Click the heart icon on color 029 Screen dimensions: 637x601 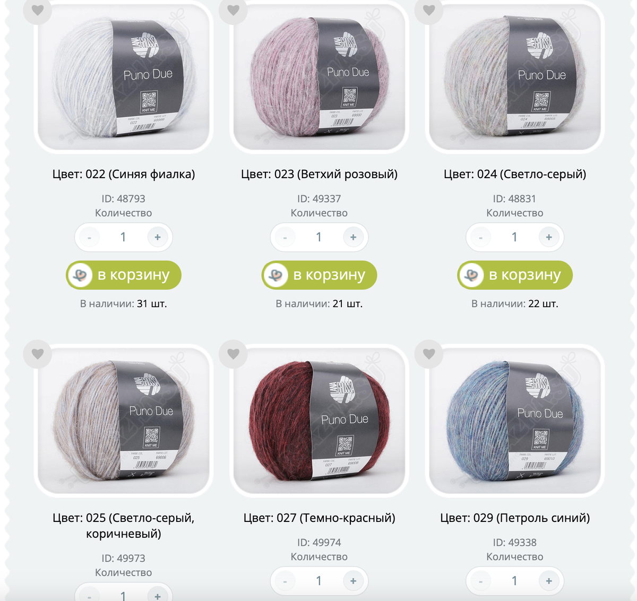[x=429, y=354]
